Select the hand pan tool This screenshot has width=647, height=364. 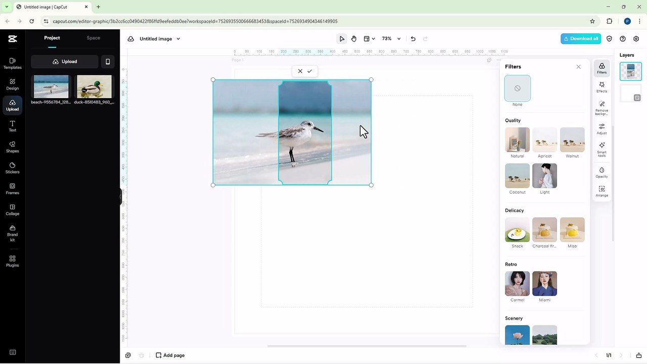(x=354, y=39)
